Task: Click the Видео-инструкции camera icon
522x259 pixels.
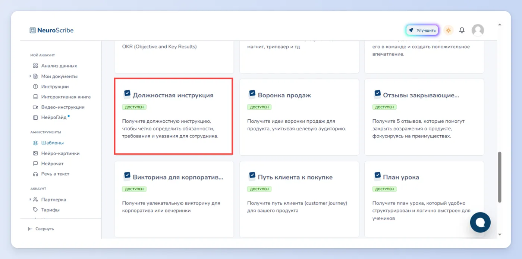Action: [35, 107]
